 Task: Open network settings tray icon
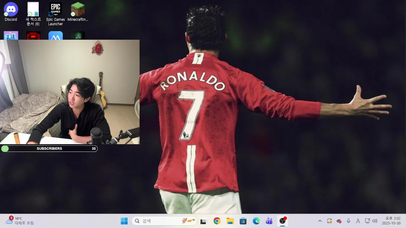367,221
